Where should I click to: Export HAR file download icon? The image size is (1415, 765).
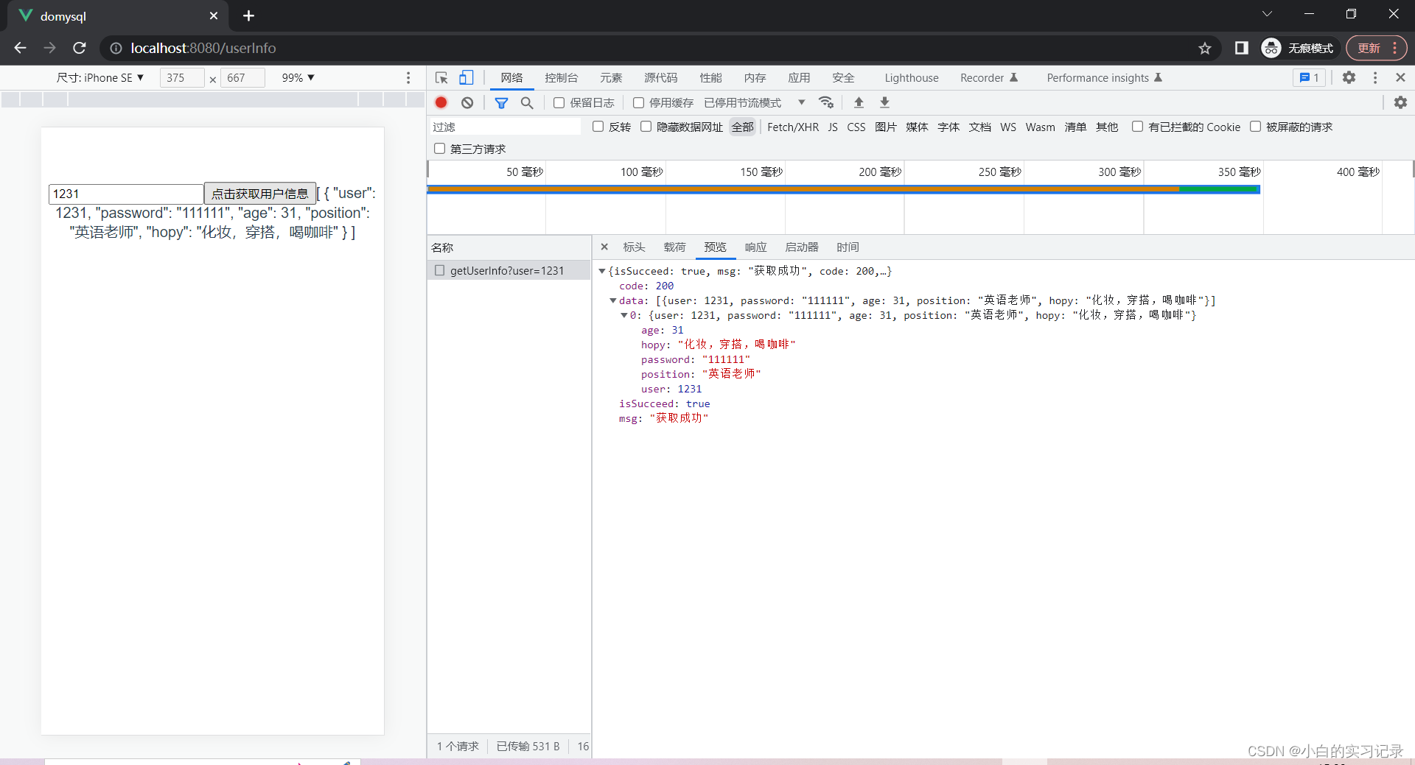(884, 103)
